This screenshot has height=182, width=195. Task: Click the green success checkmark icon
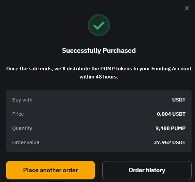coord(99,25)
